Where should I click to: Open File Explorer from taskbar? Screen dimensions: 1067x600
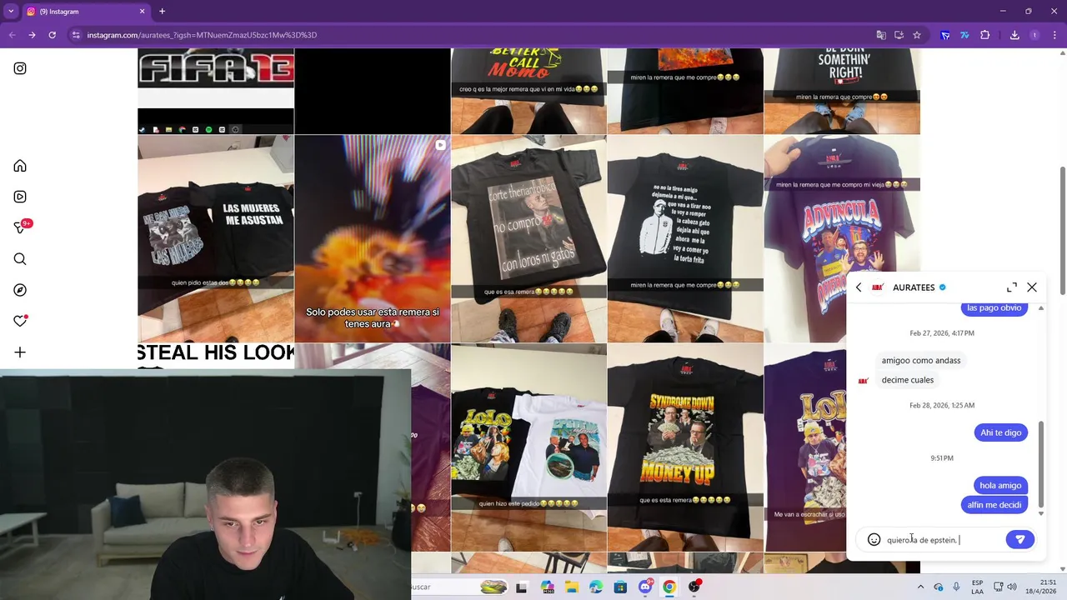[x=571, y=587]
